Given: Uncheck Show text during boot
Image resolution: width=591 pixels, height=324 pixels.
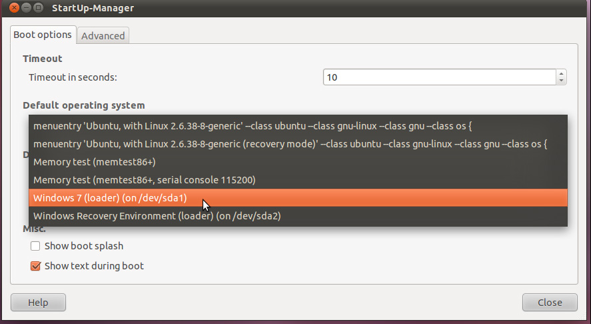Looking at the screenshot, I should point(35,266).
